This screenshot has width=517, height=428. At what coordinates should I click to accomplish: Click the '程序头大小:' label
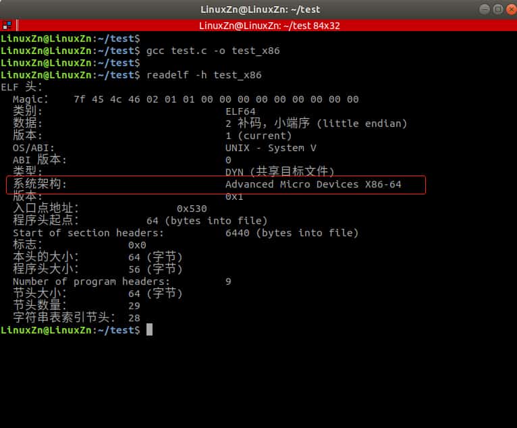click(46, 269)
